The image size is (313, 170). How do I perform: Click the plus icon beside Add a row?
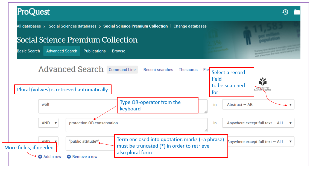[40, 157]
